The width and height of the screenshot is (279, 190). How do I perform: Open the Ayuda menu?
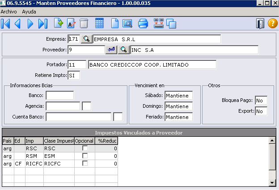click(29, 12)
